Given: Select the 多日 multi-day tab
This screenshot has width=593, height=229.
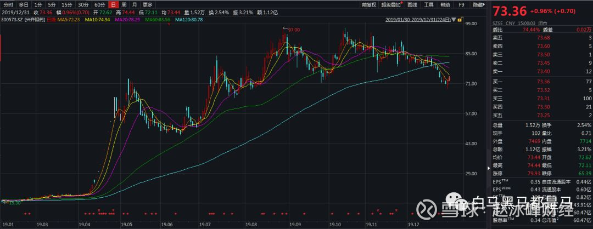Looking at the screenshot, I should pos(24,5).
